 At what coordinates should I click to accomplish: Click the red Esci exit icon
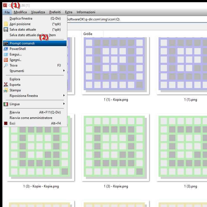pyautogui.click(x=6, y=123)
